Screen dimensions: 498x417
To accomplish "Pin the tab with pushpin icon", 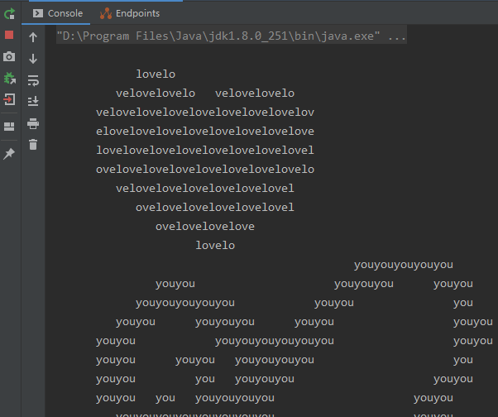I will 9,154.
